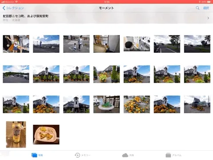Open photo of green model on round table
This screenshot has height=160, width=213.
tap(106, 104)
